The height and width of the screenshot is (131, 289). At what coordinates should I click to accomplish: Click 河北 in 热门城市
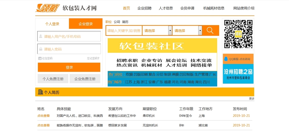point(175,82)
